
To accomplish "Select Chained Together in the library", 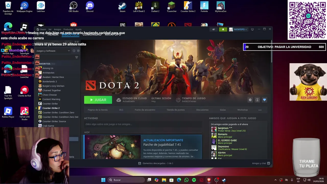I will click(52, 90).
